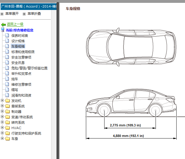Click the page icon next to 举升和支撑点
185x159 pixels.
point(7,74)
